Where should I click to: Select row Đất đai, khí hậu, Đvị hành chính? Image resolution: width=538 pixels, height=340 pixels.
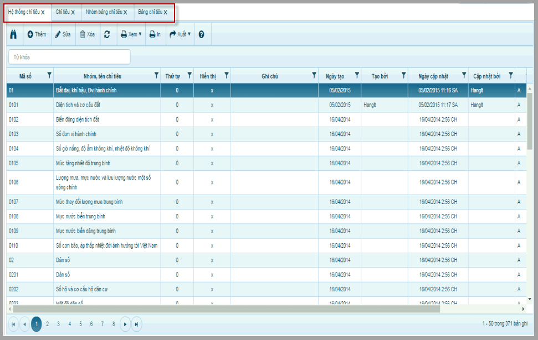pos(267,91)
